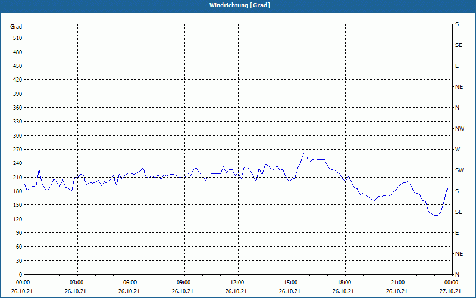Click the 00:00 label above 27.10.21
This screenshot has width=476, height=298.
[451, 283]
